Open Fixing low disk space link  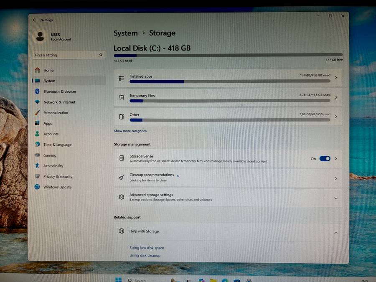point(147,248)
